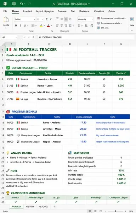Viewport: 136px width, 213px height.
Task: Switch to the Formule ribbon tab
Action: click(x=62, y=11)
